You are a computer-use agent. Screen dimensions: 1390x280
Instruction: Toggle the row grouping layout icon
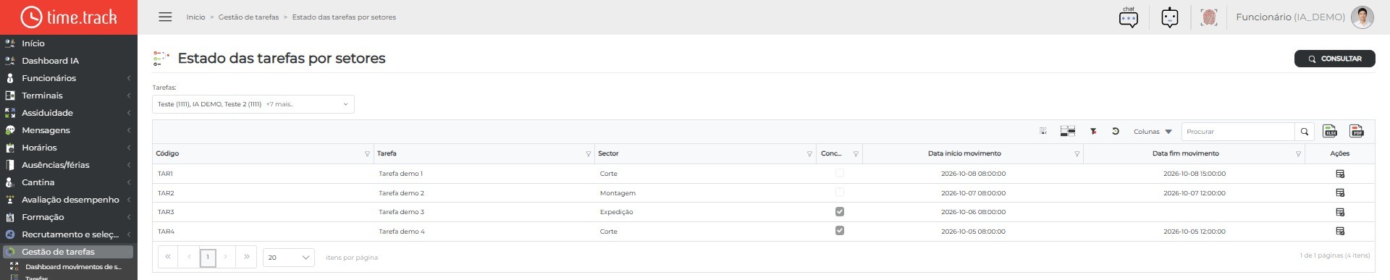[x=1068, y=131]
